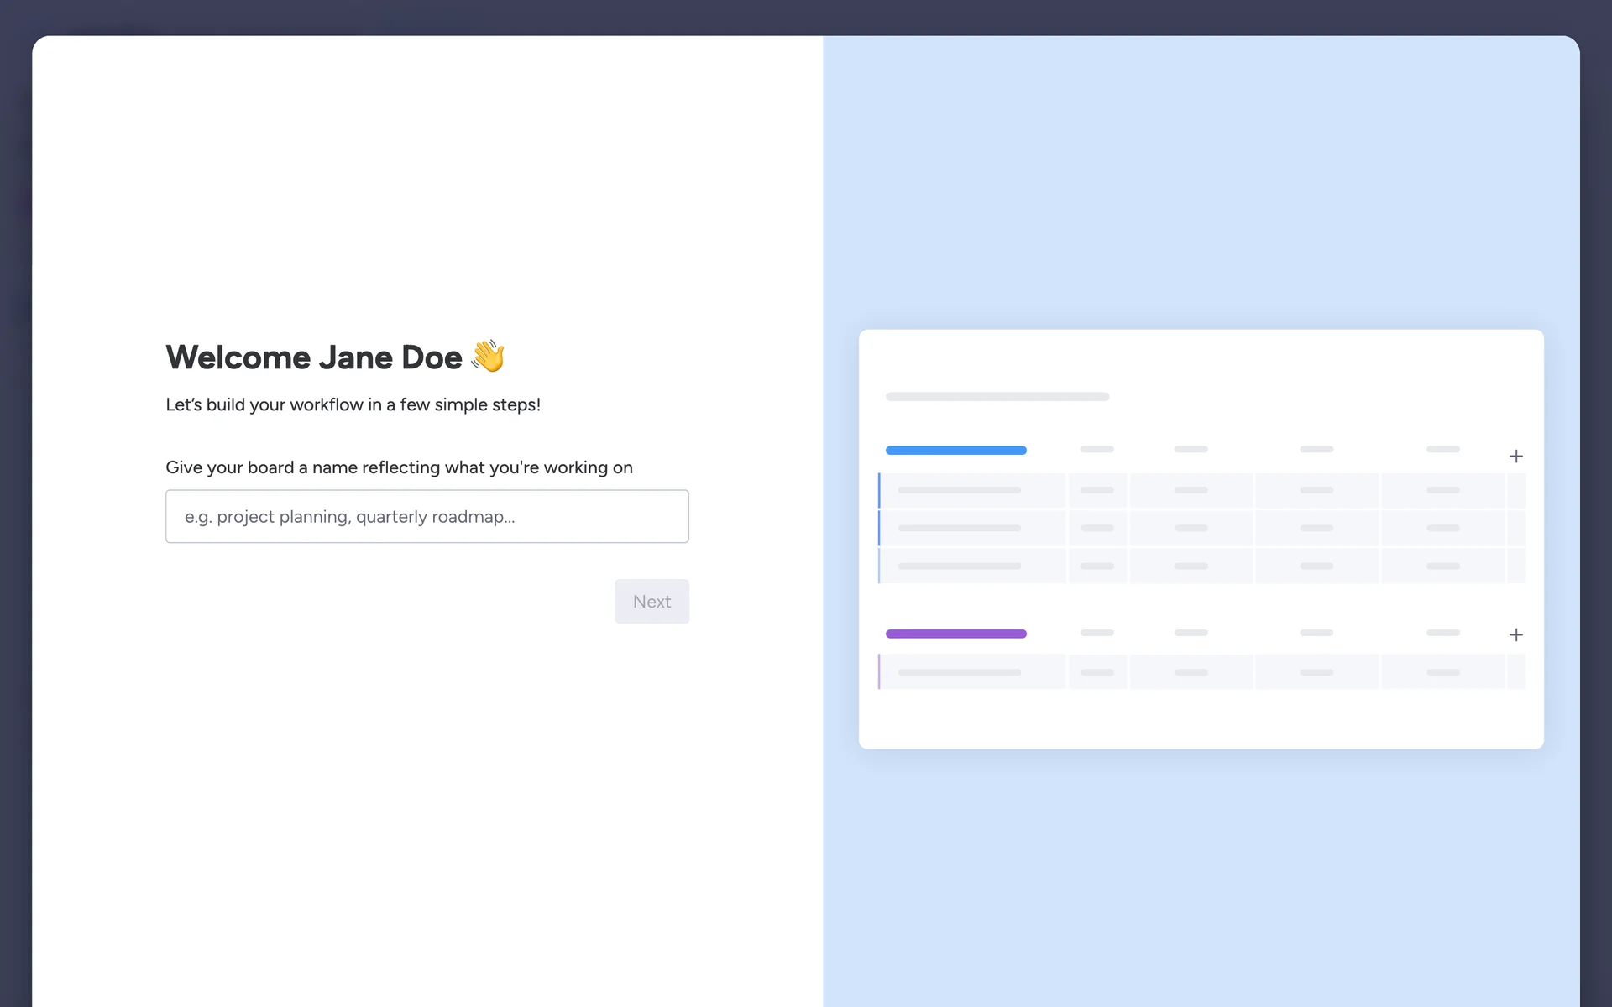Click last column header in blue group
Screen dimensions: 1612x1007
click(1442, 449)
